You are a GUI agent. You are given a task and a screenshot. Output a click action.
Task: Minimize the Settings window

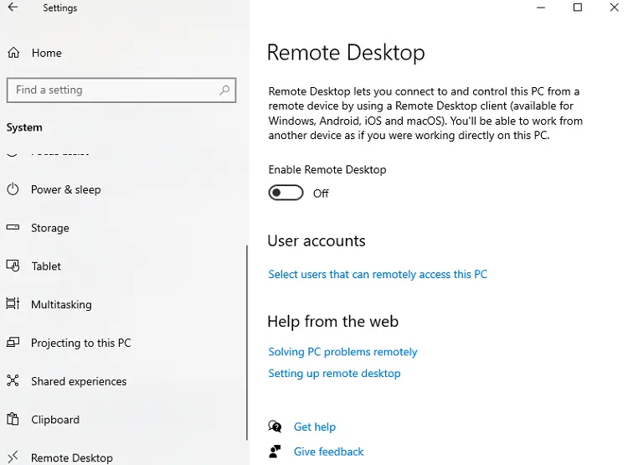click(541, 8)
